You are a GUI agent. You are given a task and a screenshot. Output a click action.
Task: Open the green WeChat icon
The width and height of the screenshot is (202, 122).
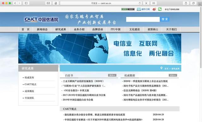pyautogui.click(x=160, y=9)
